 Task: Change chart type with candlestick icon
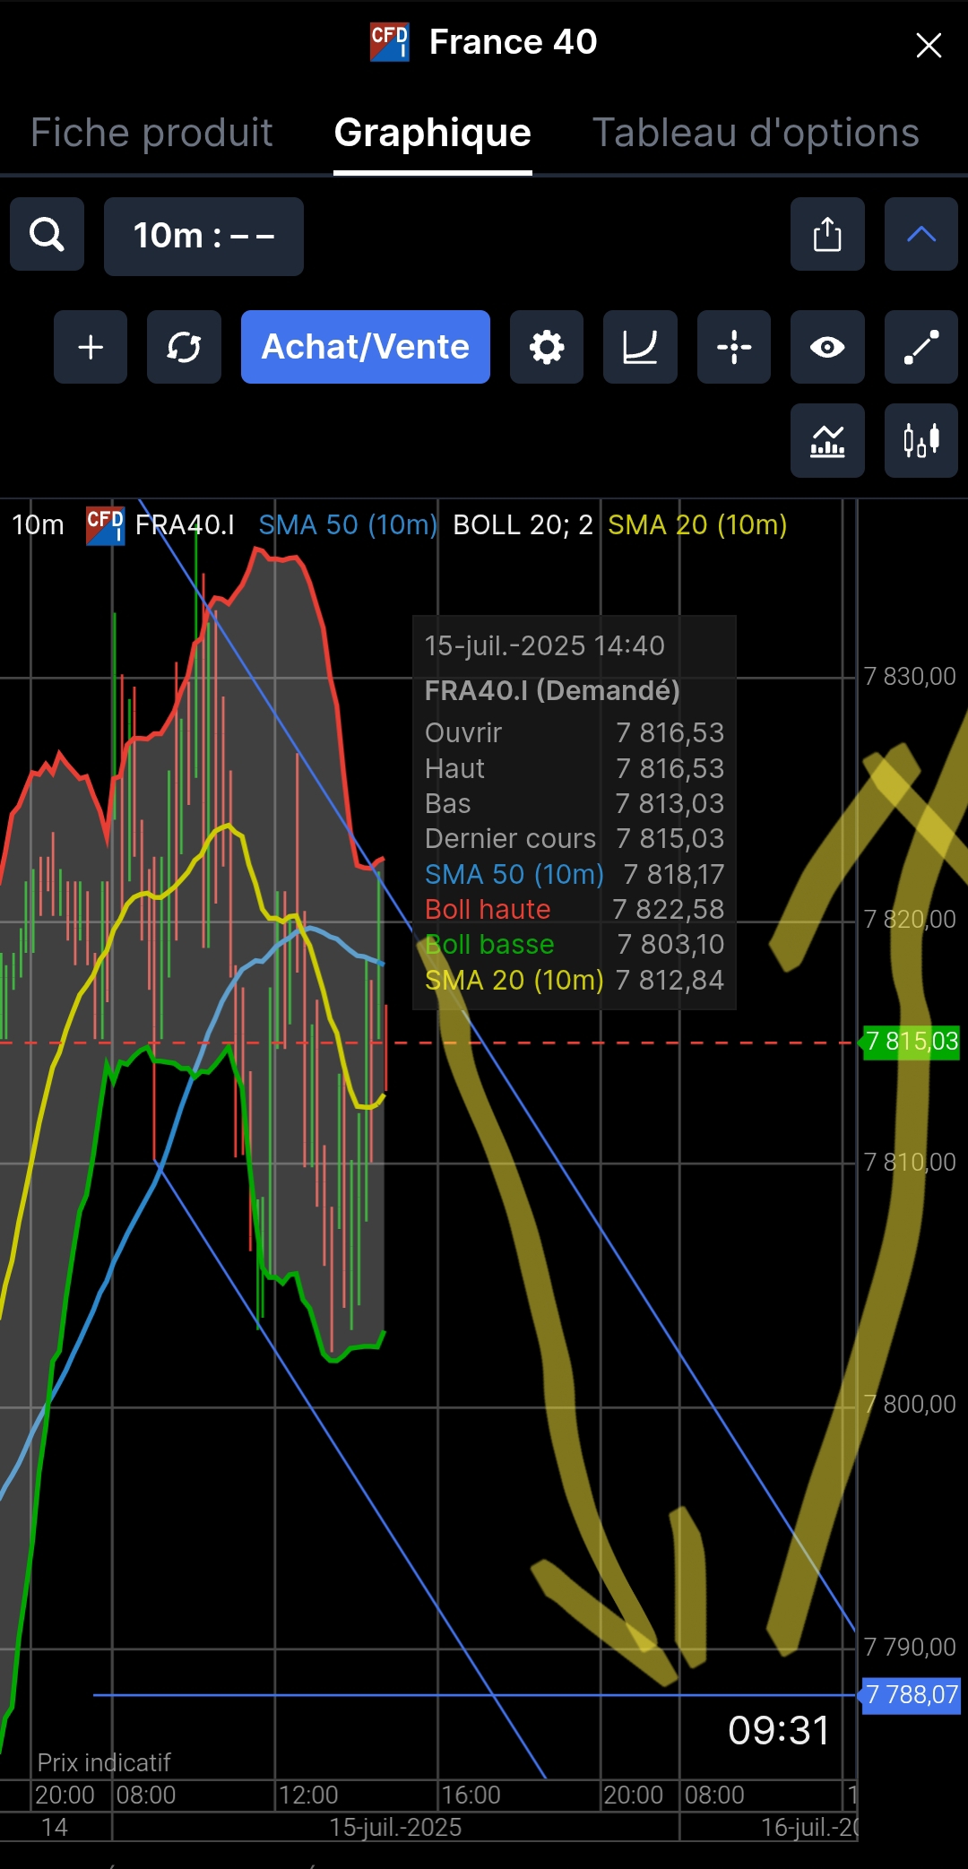921,440
